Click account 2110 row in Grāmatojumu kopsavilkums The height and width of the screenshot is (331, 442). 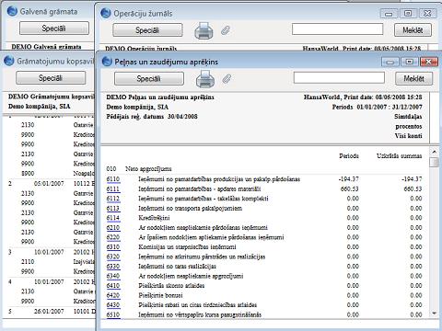pyautogui.click(x=28, y=262)
